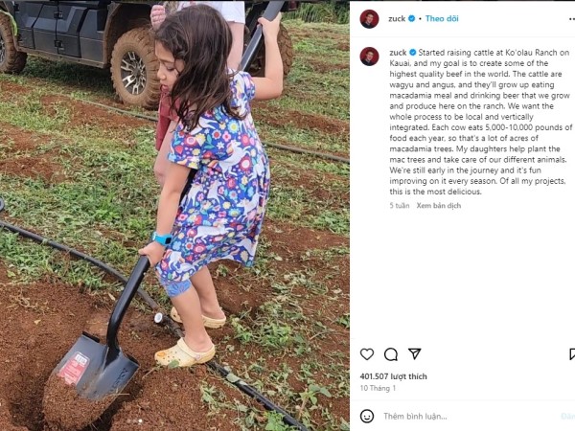
Task: Open the zuck username in the caption
Action: click(398, 53)
